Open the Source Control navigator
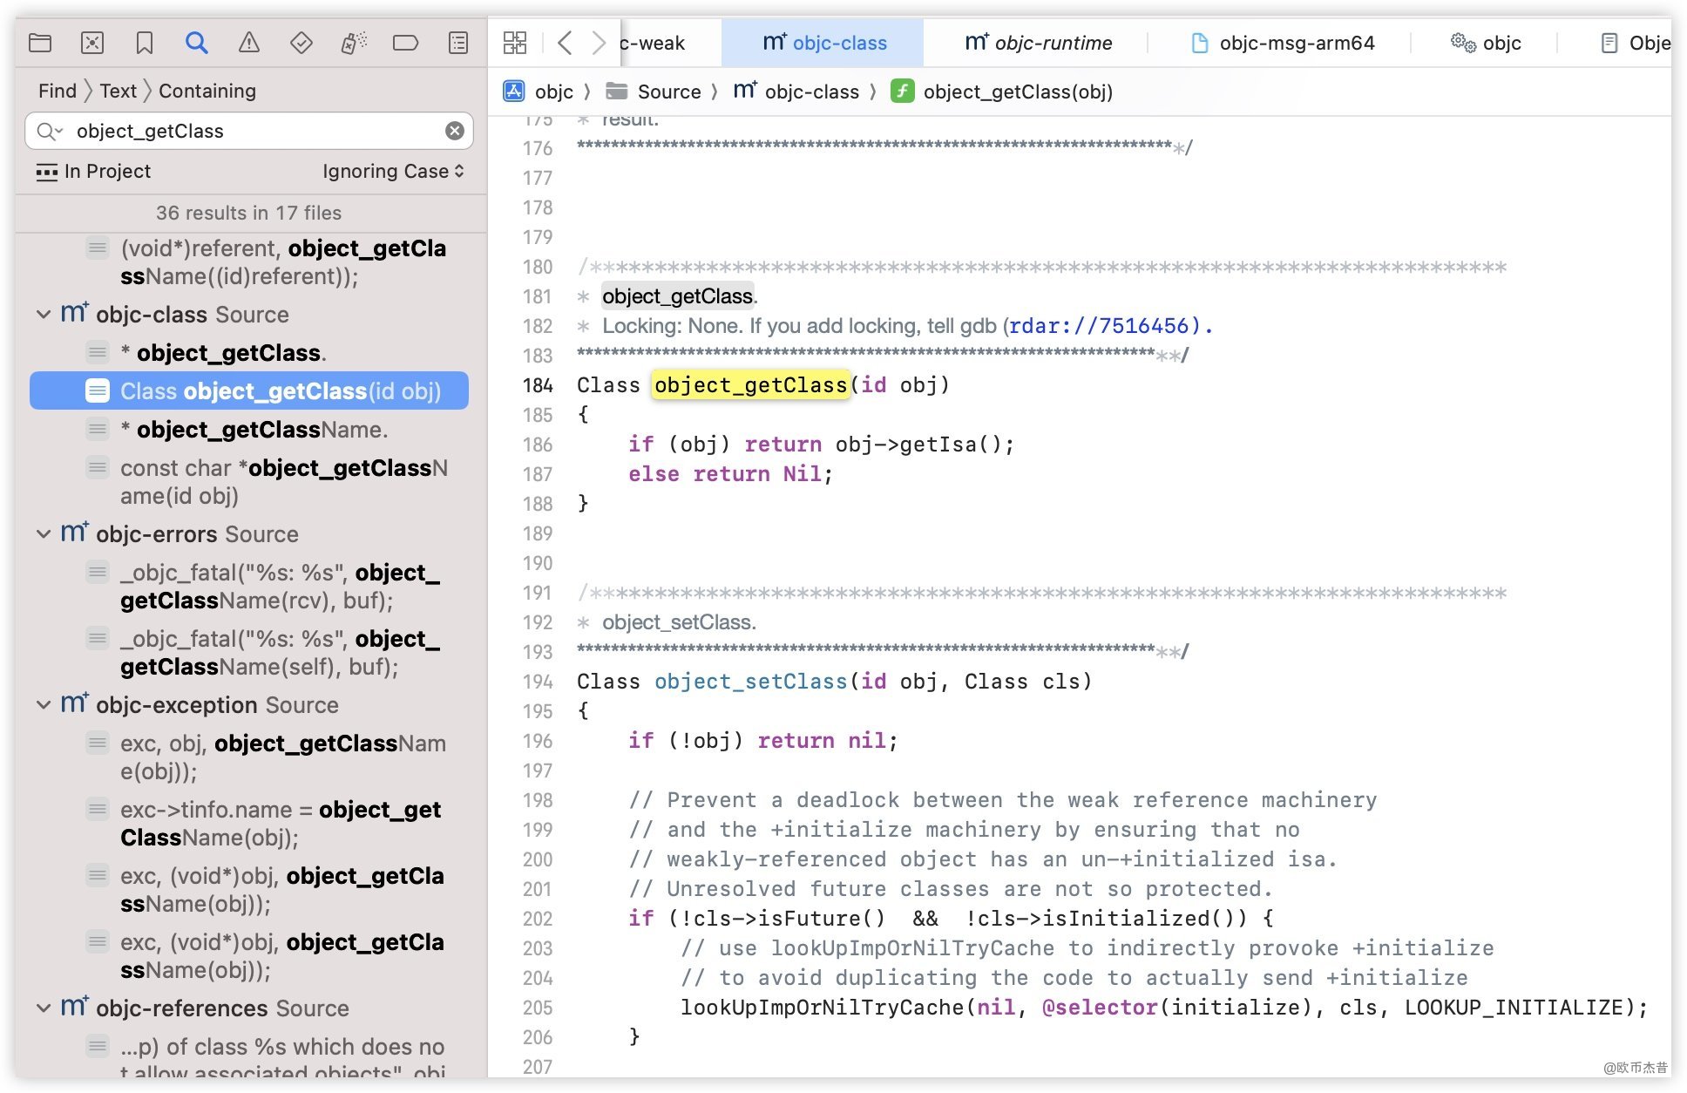The height and width of the screenshot is (1093, 1687). (x=92, y=43)
